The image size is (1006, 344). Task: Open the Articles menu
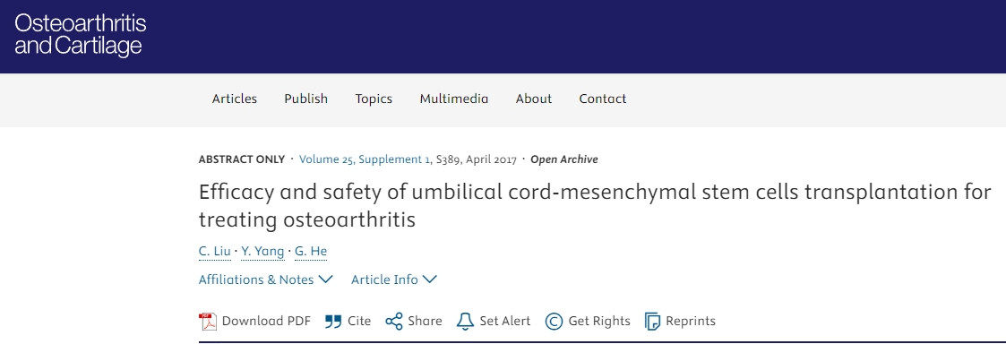234,99
